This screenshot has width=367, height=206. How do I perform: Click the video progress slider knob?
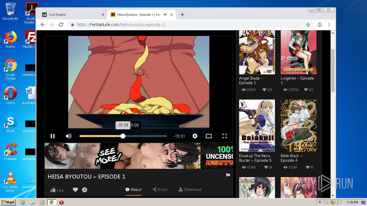pos(123,136)
